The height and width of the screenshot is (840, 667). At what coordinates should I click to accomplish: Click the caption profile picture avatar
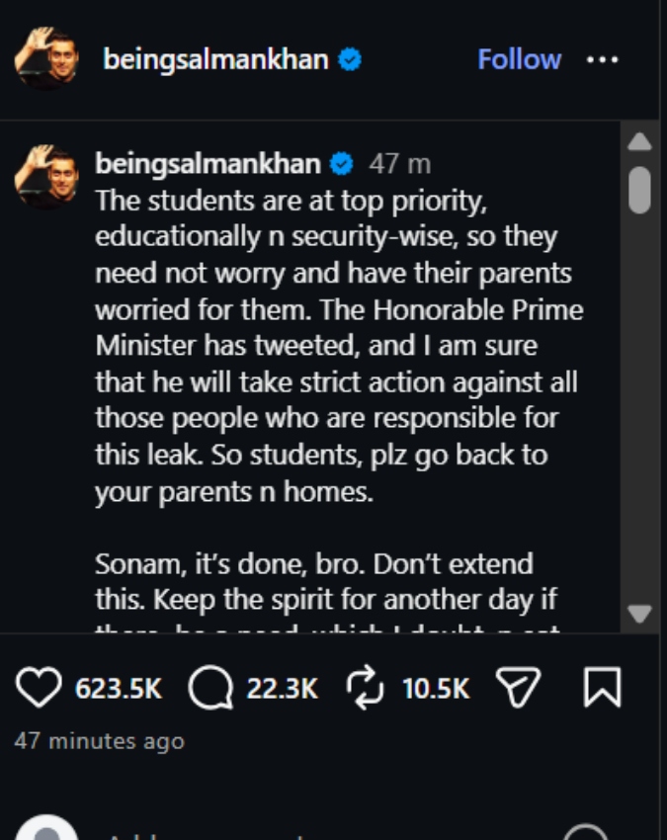(x=46, y=177)
